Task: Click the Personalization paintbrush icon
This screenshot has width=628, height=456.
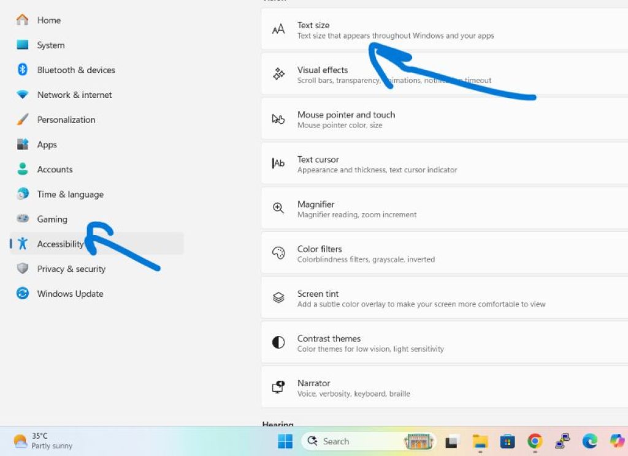Action: point(23,119)
